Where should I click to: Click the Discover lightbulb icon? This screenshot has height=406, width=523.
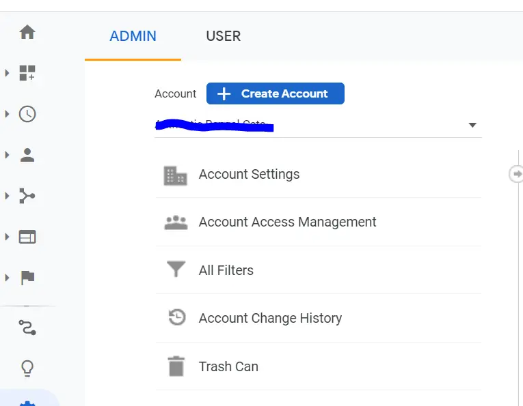(x=27, y=368)
